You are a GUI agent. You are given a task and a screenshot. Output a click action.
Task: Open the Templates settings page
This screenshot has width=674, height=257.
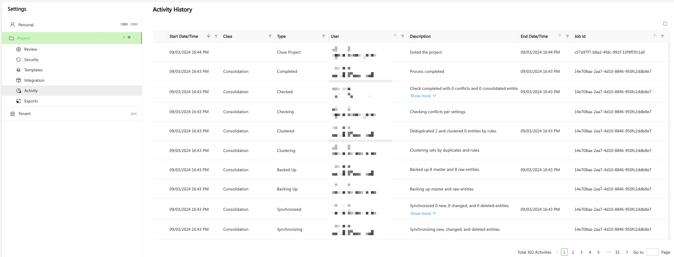coord(33,70)
